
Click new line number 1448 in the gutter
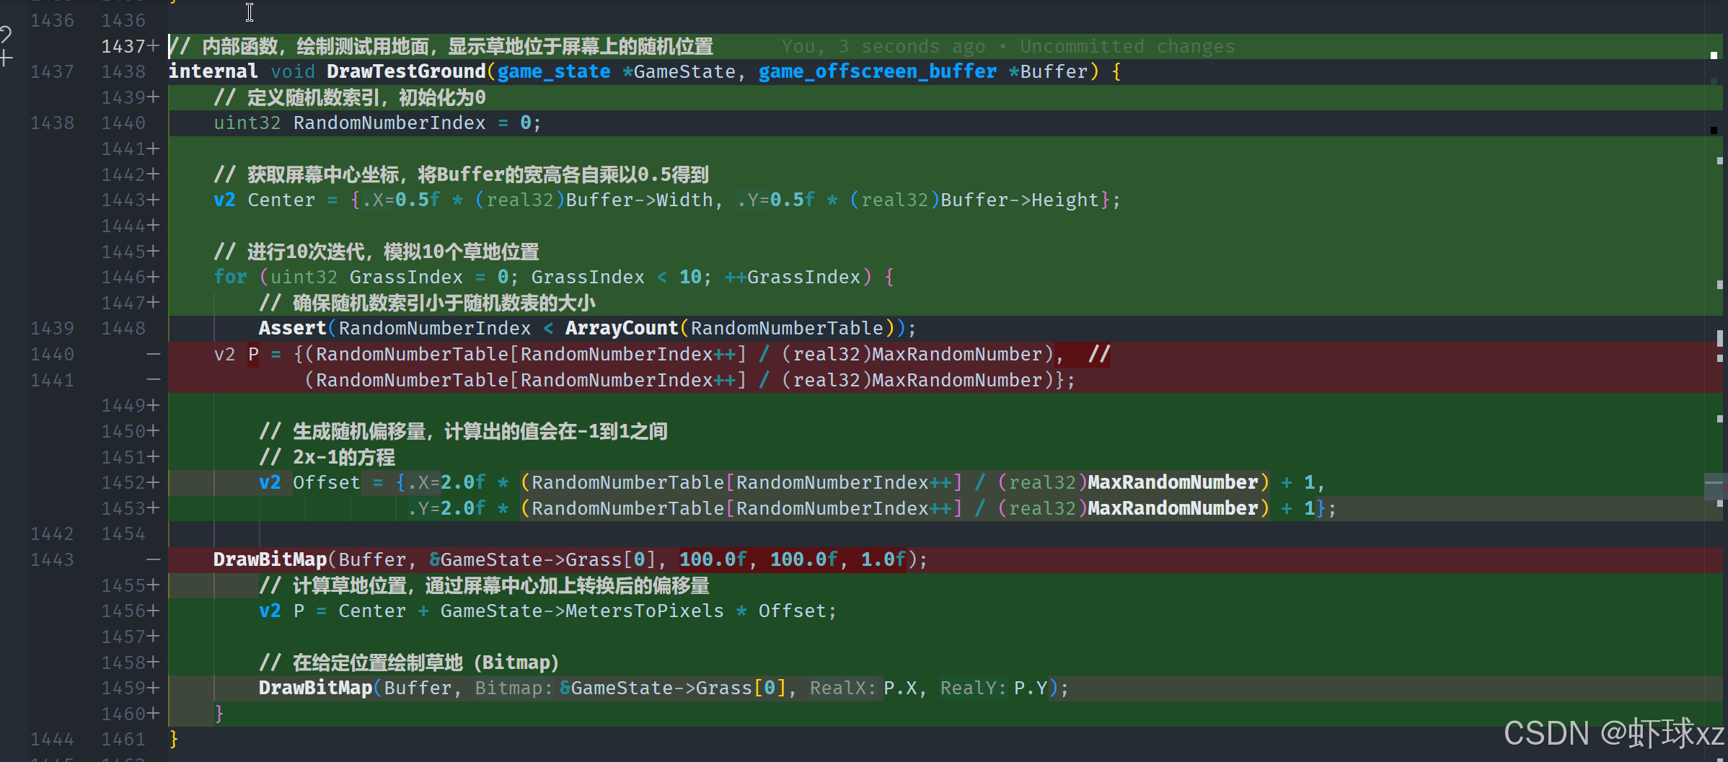123,329
